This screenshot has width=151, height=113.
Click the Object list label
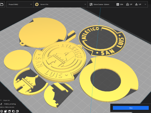pyautogui.click(x=6, y=100)
